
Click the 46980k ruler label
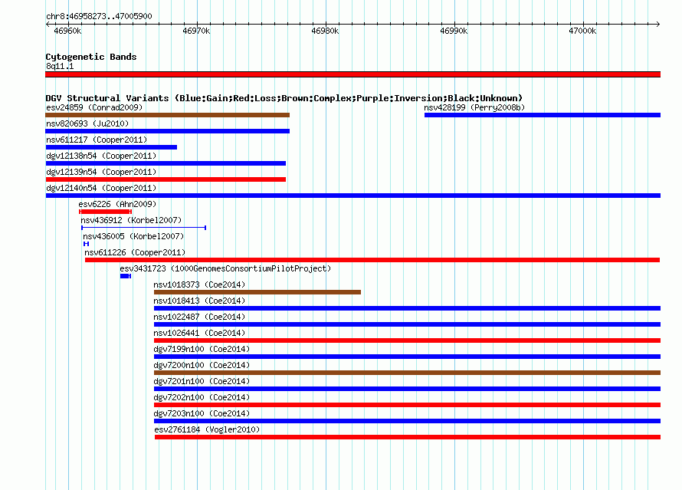(x=325, y=31)
